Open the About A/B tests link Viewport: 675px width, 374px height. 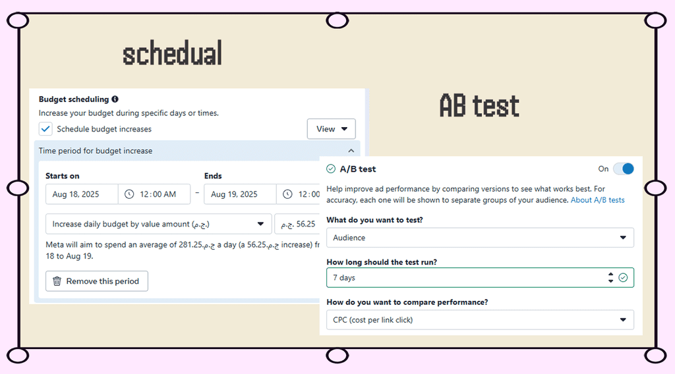(597, 200)
